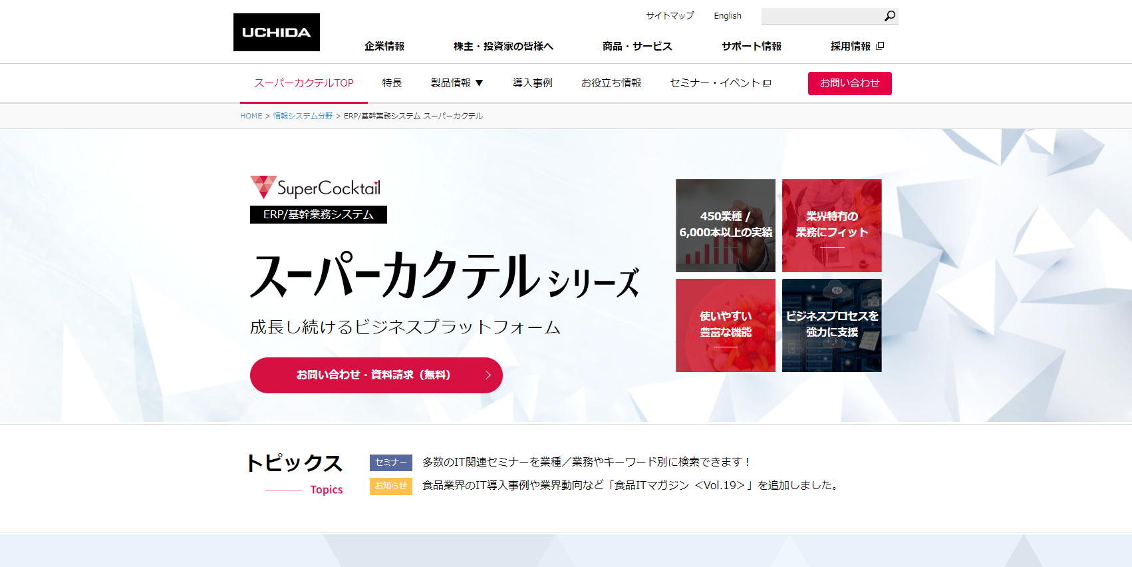The width and height of the screenshot is (1132, 567).
Task: Expand 製品情報 dropdown arrow
Action: tap(479, 83)
